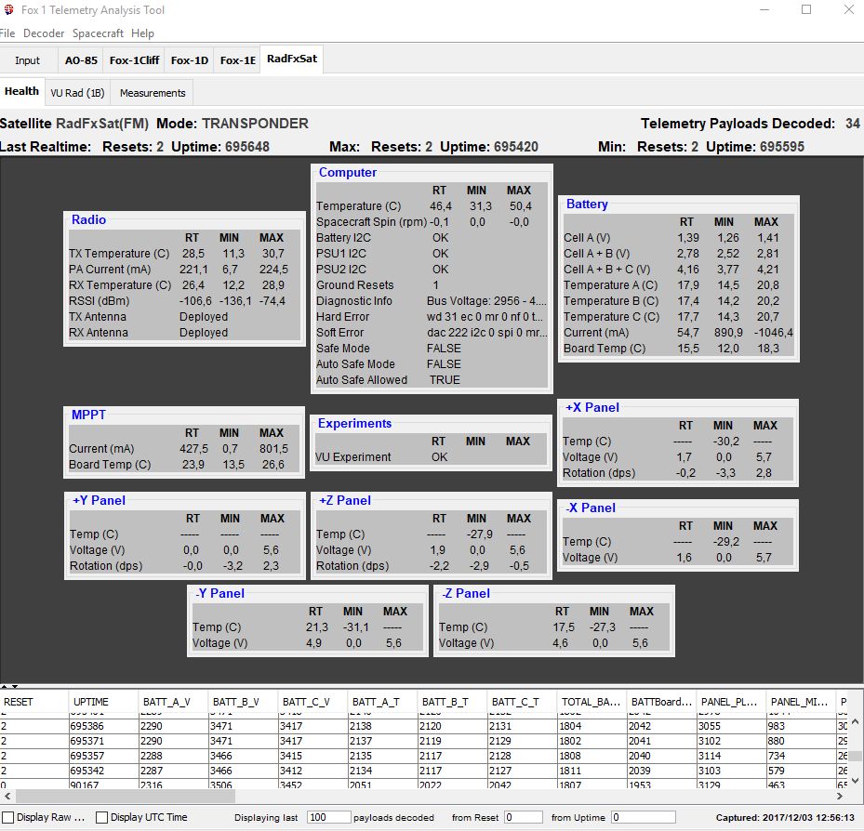This screenshot has height=831, width=864.
Task: Open the VU Rad (1B) tab
Action: click(79, 93)
